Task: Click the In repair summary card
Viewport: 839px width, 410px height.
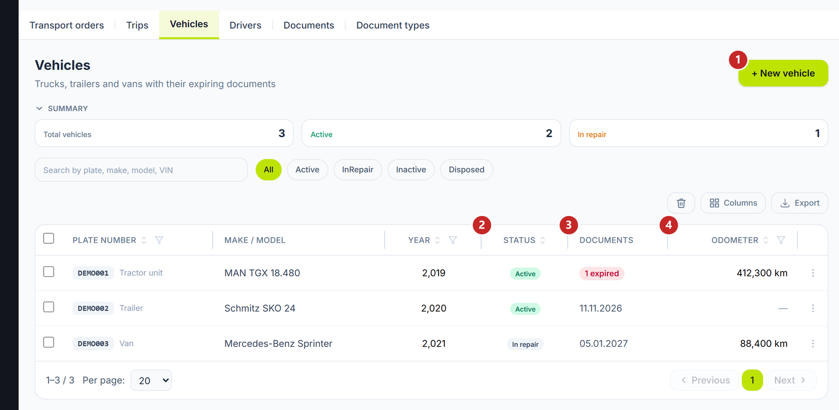Action: point(699,133)
